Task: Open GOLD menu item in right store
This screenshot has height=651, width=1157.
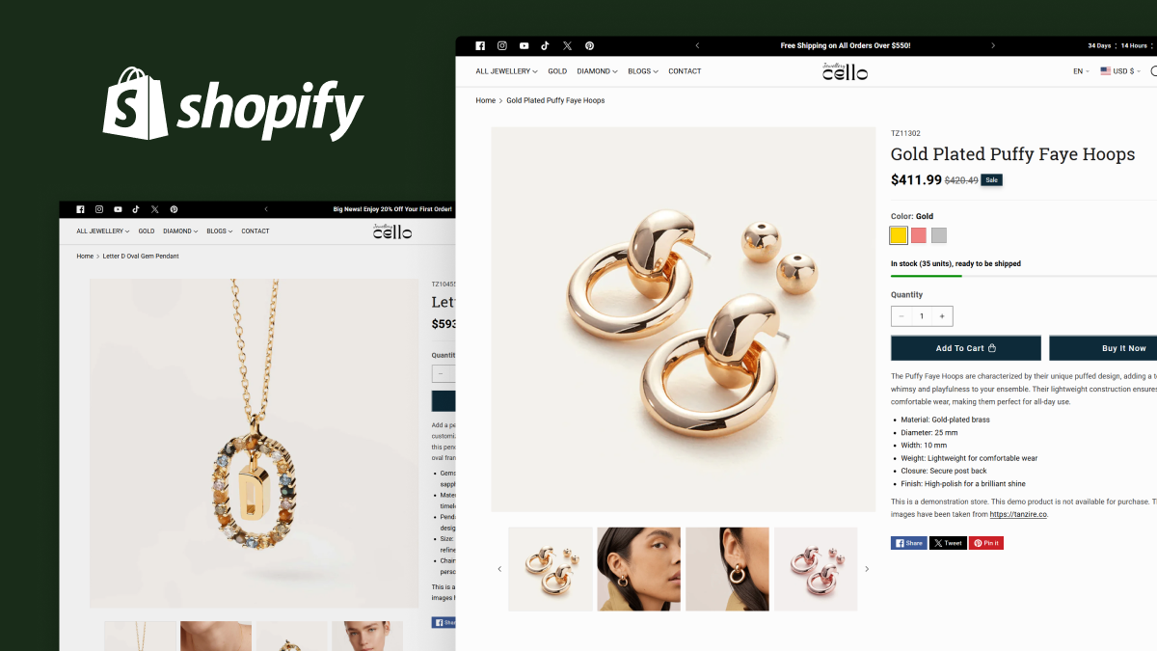Action: tap(557, 71)
